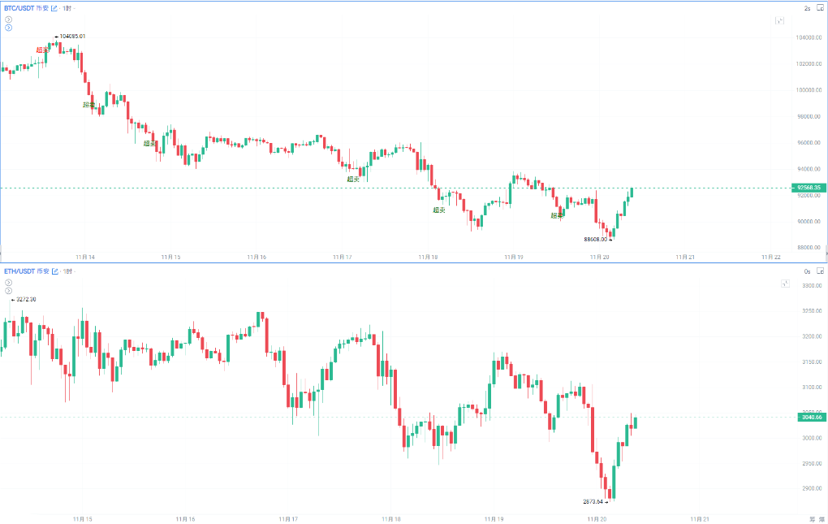Click the ETH/USDT symbol title
Image resolution: width=828 pixels, height=524 pixels.
tap(19, 271)
